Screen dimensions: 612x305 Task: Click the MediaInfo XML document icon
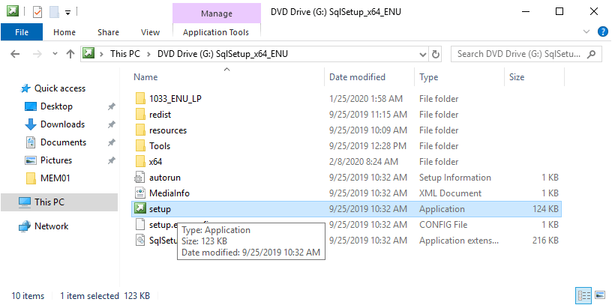[x=140, y=193]
